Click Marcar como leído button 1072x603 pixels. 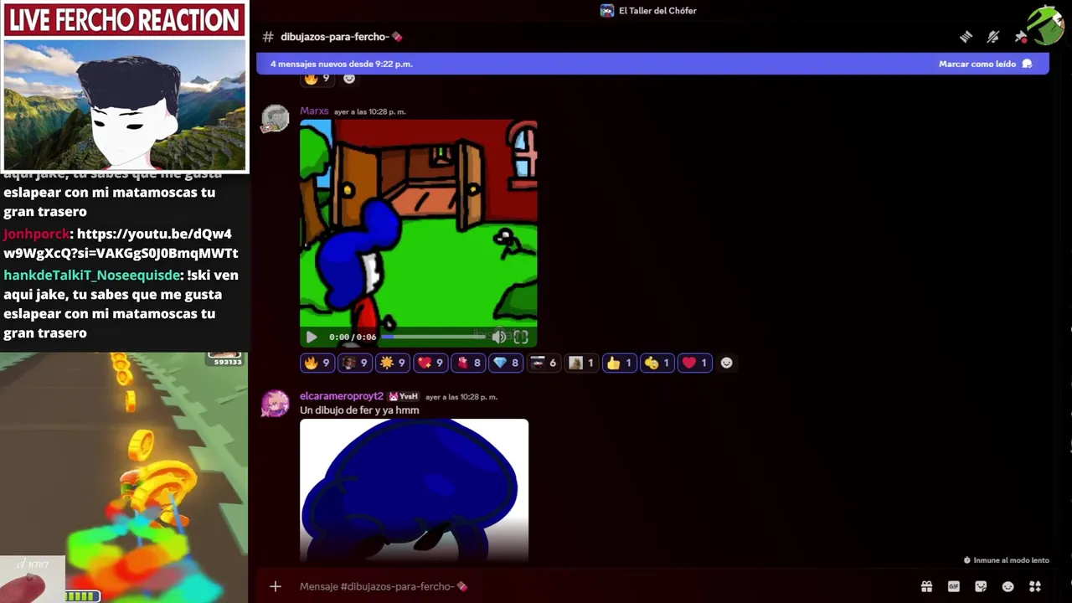click(985, 64)
